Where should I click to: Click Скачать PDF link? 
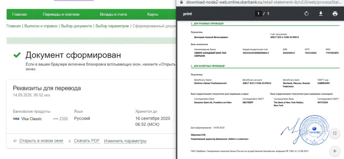pyautogui.click(x=87, y=141)
